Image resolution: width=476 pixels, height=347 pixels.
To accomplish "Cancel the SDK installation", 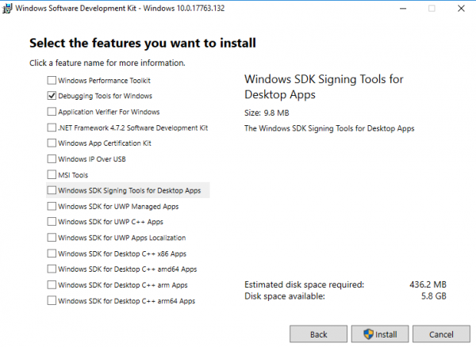I will pos(440,334).
